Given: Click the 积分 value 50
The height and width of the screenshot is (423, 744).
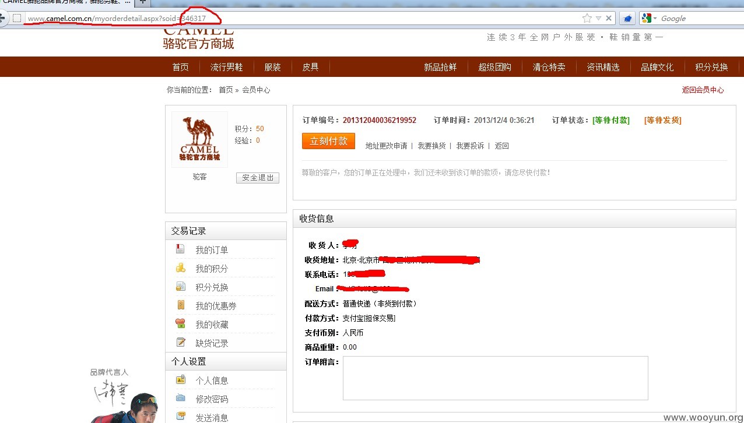Looking at the screenshot, I should click(x=259, y=129).
